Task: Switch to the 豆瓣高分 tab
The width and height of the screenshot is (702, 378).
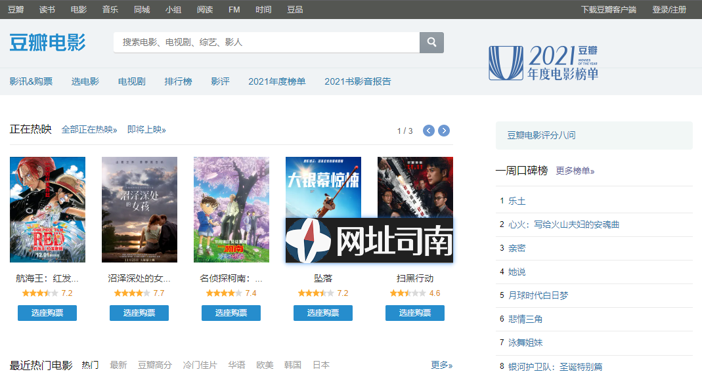Action: pos(154,365)
